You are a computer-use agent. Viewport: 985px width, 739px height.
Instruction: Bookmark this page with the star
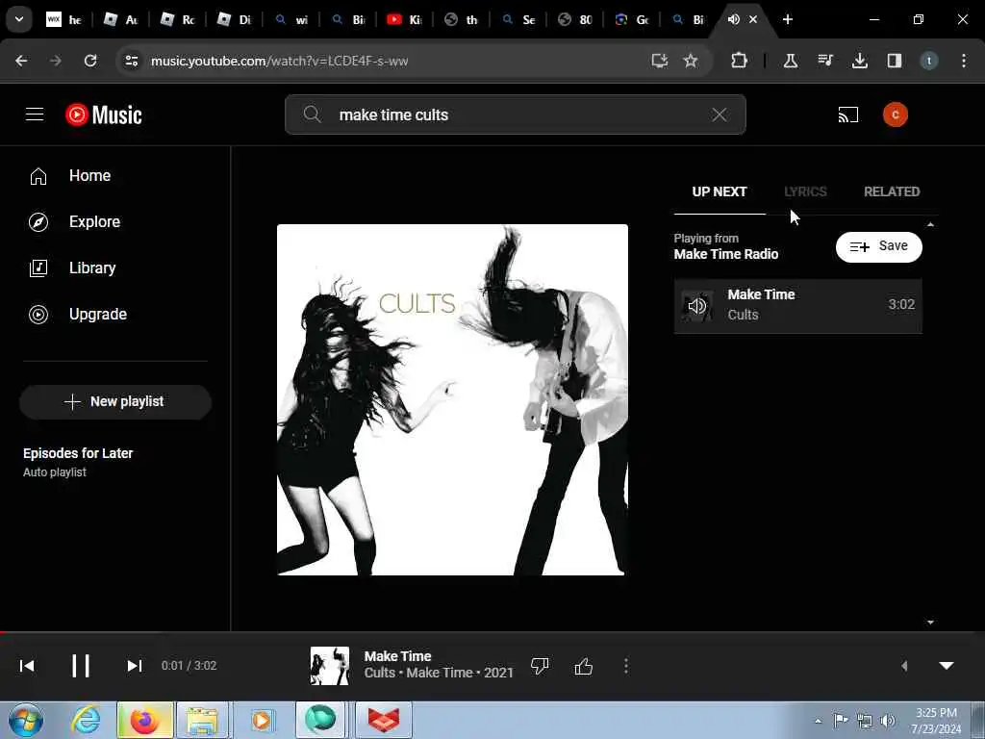691,61
